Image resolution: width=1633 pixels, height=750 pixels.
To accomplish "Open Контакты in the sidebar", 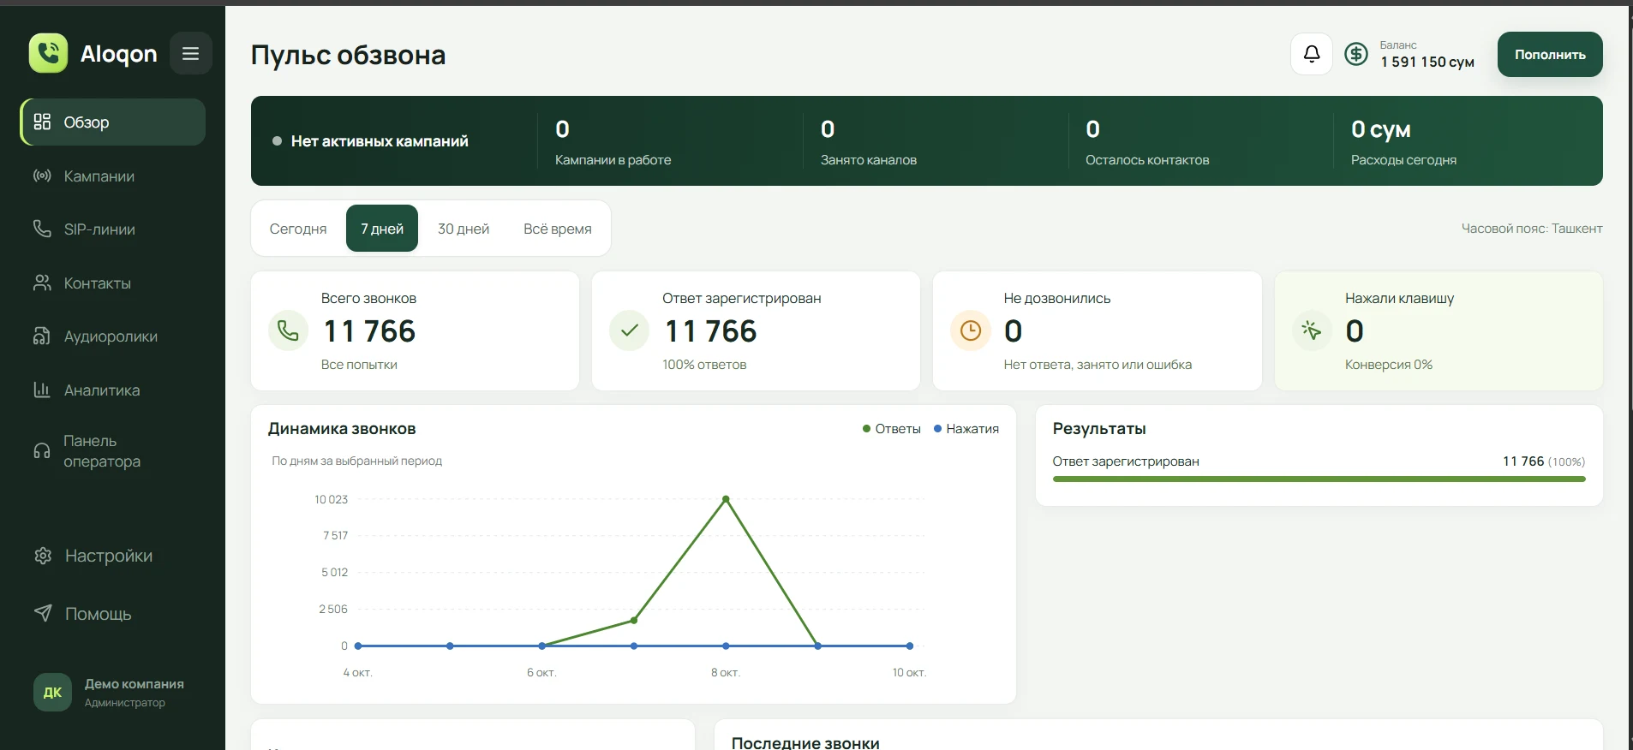I will pyautogui.click(x=113, y=283).
